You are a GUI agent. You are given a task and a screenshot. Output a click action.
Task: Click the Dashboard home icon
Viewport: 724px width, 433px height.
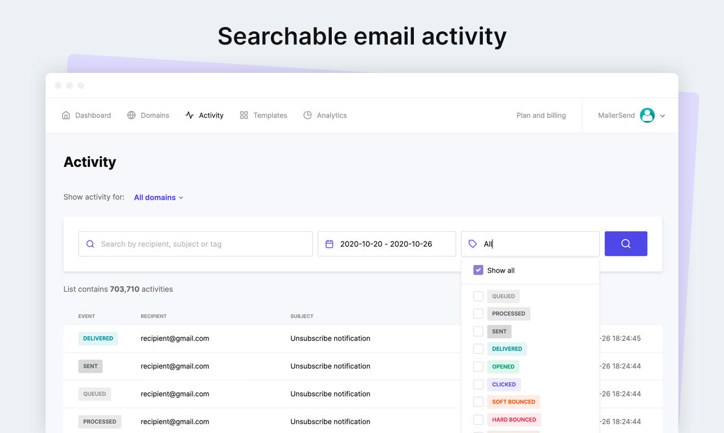66,115
